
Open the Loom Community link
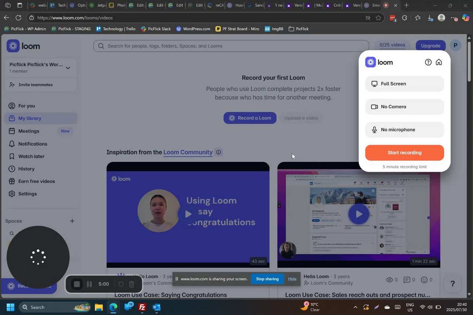(188, 152)
